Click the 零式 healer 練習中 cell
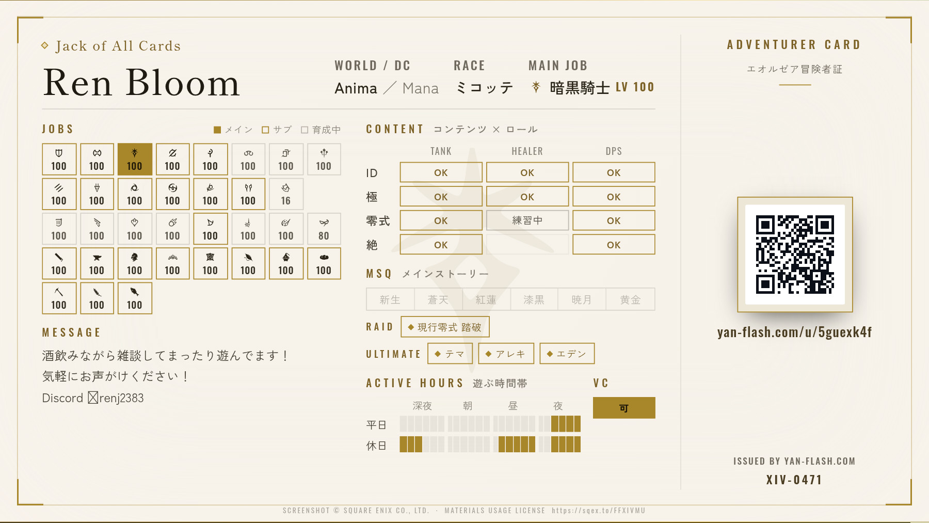Viewport: 929px width, 523px height. click(527, 220)
